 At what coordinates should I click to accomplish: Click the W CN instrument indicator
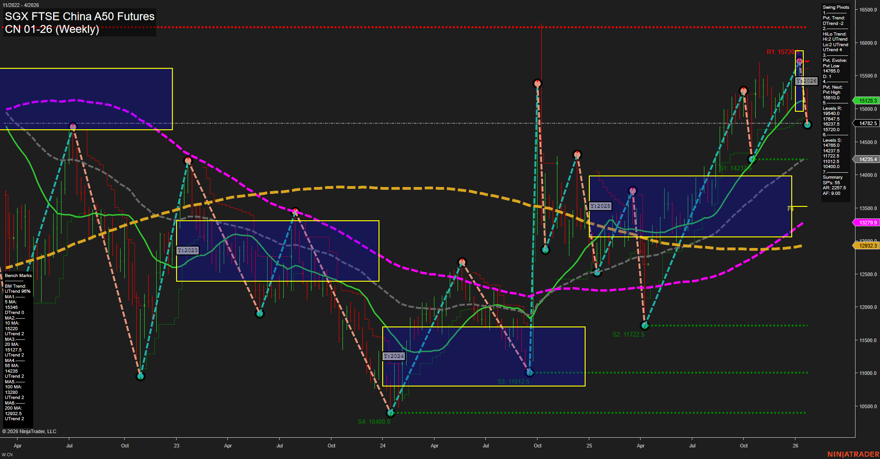tap(6, 453)
